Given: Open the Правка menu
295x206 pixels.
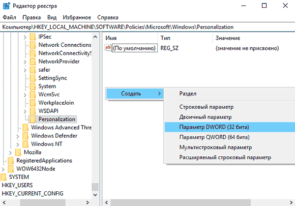Looking at the screenshot, I should (31, 18).
